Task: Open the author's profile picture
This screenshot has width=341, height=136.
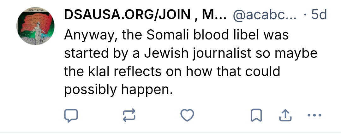Action: [35, 26]
